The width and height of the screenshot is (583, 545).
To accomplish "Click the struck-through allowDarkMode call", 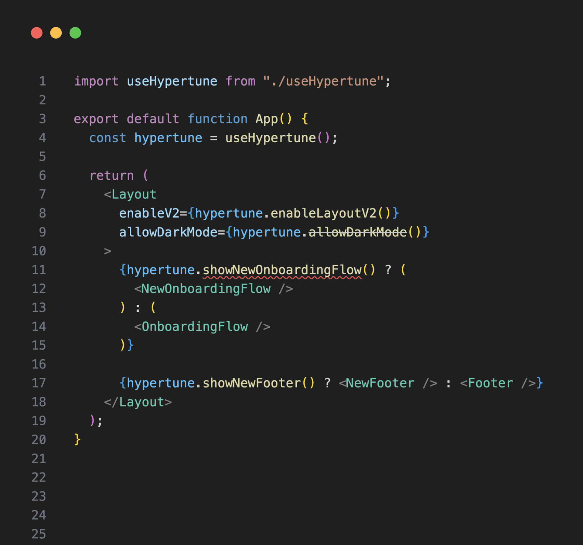I will click(357, 232).
